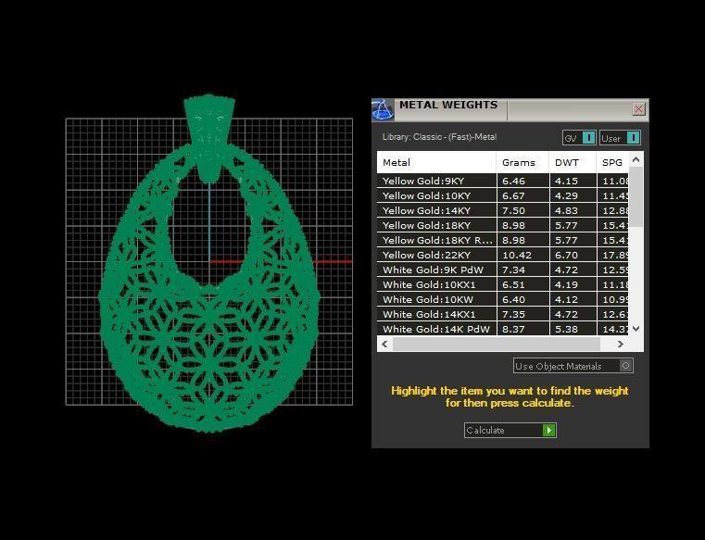
Task: Toggle Use Object Materials option
Action: tap(573, 366)
